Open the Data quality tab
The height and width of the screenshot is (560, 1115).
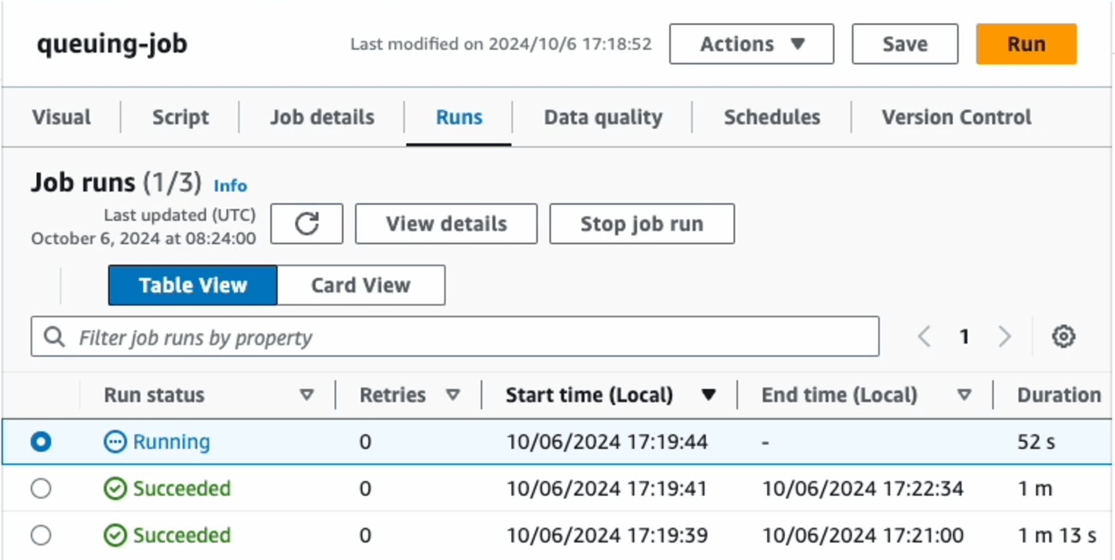tap(603, 117)
